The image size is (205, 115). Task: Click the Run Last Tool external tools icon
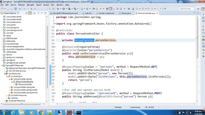point(75,9)
